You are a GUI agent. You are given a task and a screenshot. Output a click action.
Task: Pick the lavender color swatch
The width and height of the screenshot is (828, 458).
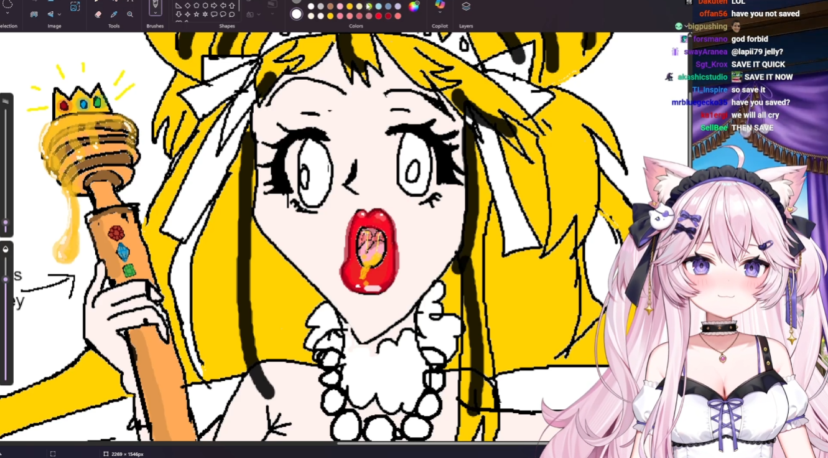pyautogui.click(x=398, y=7)
